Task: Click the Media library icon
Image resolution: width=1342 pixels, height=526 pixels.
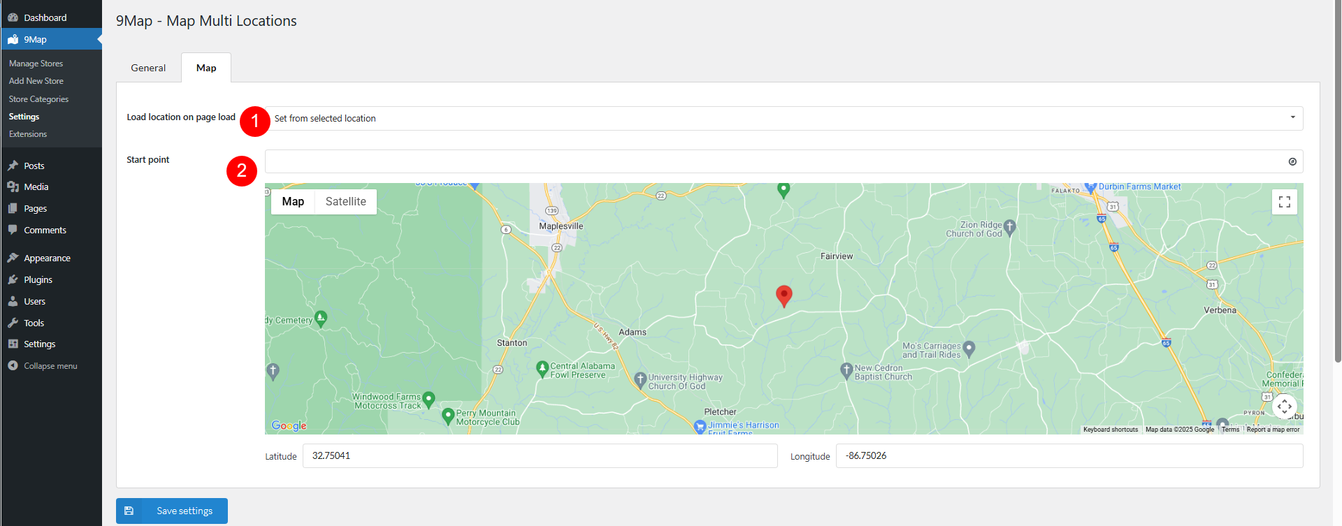Action: pyautogui.click(x=13, y=187)
